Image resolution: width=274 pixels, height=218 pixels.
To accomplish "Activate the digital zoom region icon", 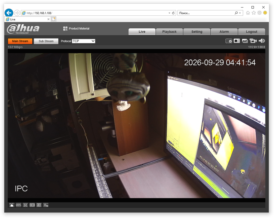I will (x=229, y=41).
